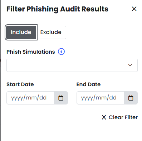
Task: Click the Start Date label
Action: click(20, 84)
